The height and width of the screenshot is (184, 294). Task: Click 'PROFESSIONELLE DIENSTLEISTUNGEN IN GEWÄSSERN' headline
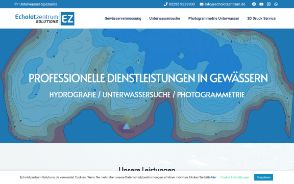point(148,78)
